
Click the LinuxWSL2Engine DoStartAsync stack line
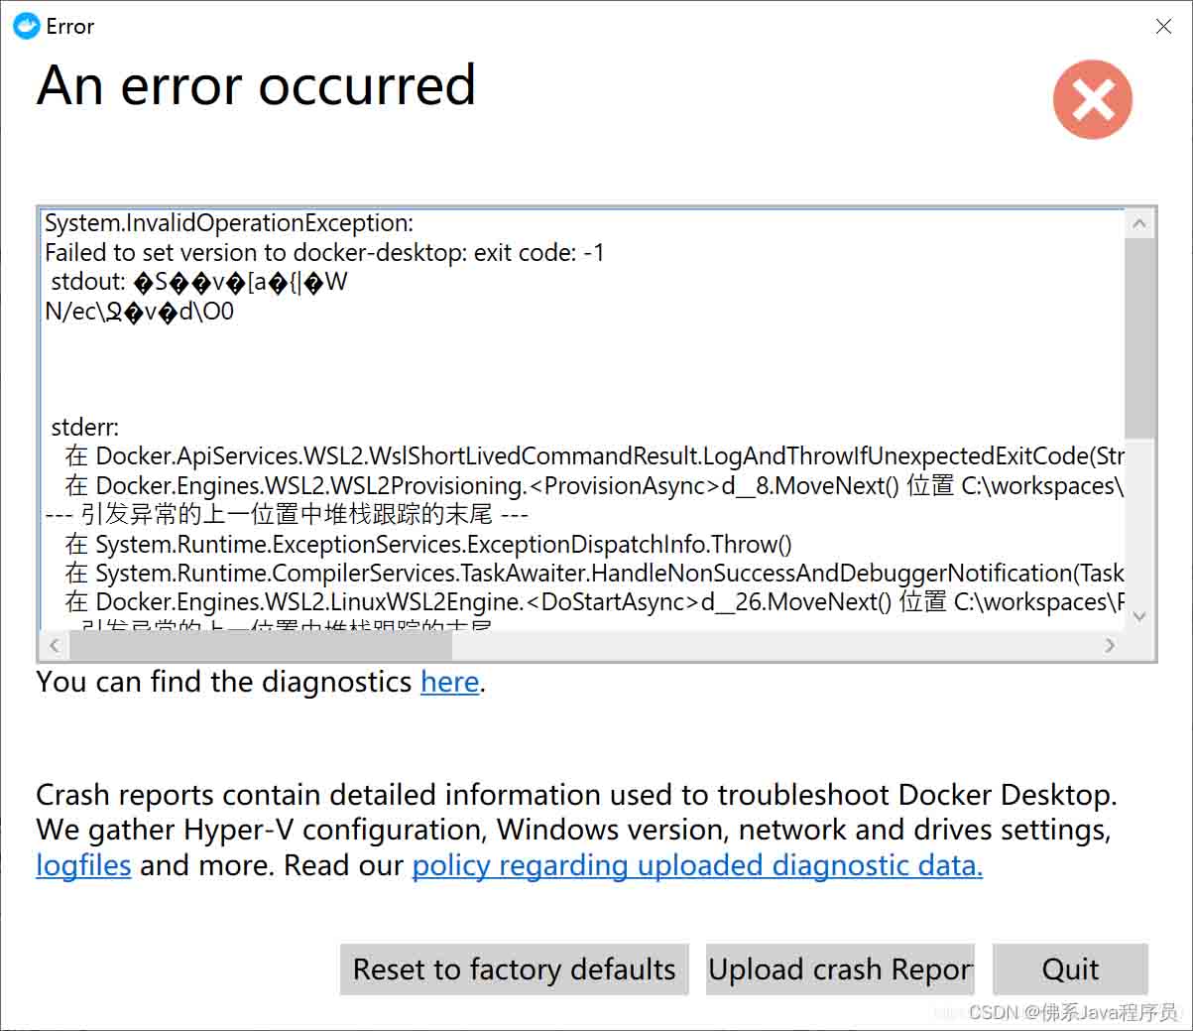pos(594,602)
